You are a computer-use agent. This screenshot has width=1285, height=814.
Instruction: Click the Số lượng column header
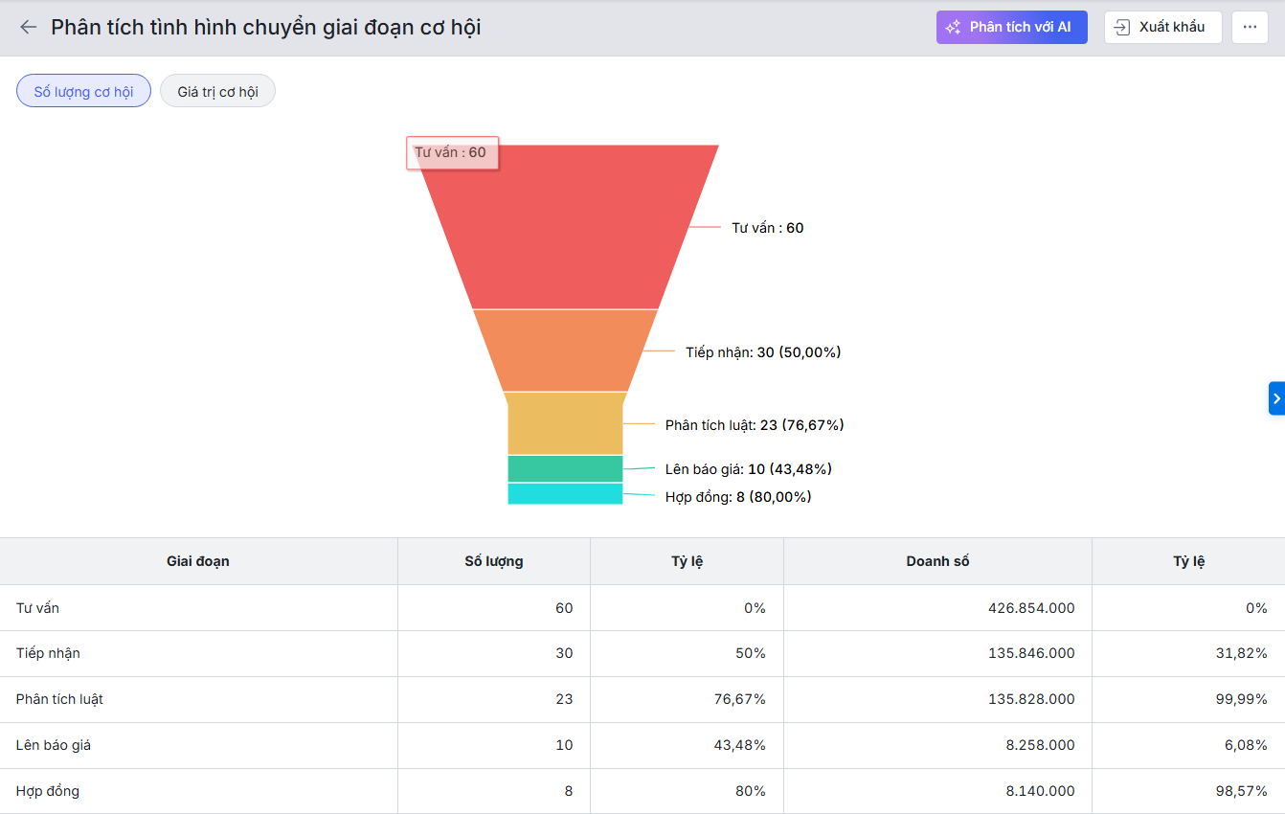tap(493, 561)
